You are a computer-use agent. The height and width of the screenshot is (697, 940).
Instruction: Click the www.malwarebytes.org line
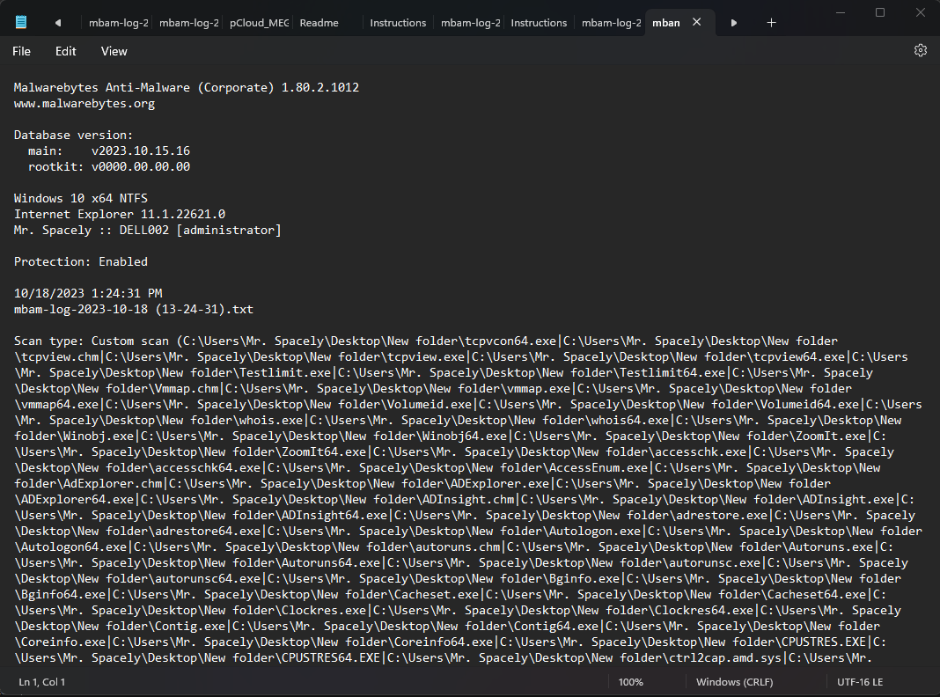pos(84,103)
